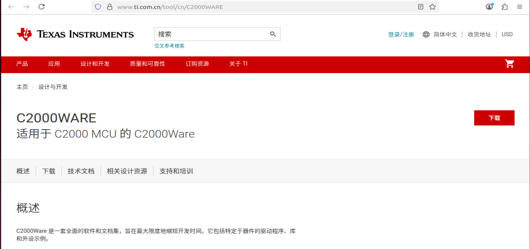The image size is (530, 249).
Task: Open the extensions puzzle icon
Action: (504, 7)
